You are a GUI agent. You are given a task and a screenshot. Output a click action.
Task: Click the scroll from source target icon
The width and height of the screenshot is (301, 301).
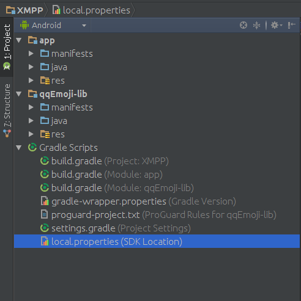(x=243, y=25)
